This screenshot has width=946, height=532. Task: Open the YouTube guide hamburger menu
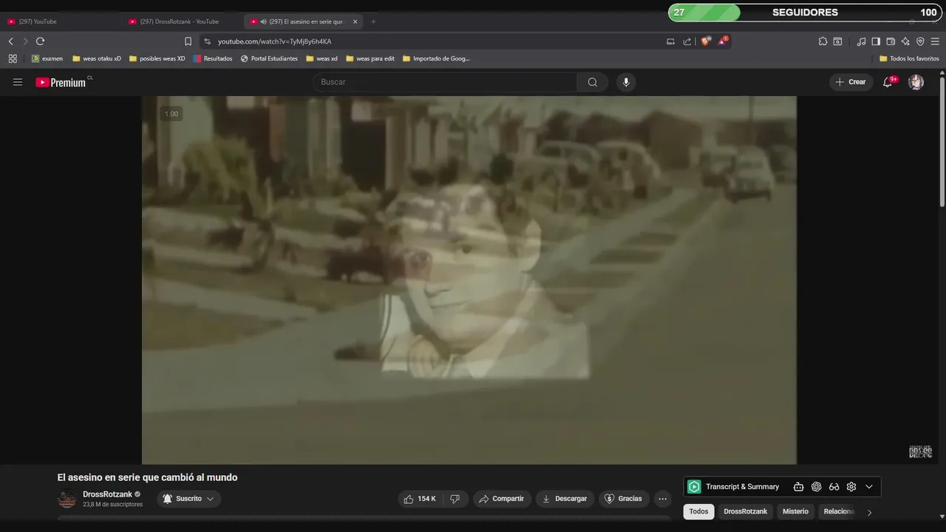click(x=18, y=82)
